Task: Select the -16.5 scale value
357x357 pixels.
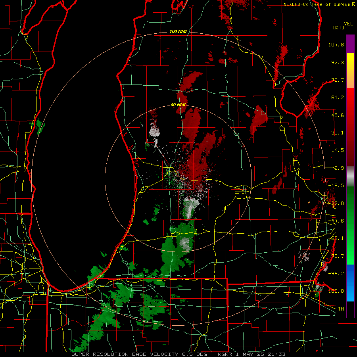Action: pos(336,186)
